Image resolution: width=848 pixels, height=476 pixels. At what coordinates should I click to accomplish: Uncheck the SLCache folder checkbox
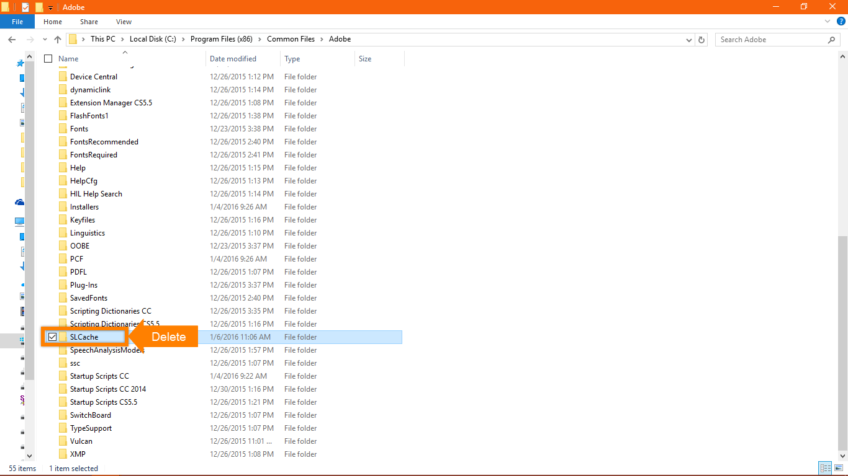click(53, 337)
